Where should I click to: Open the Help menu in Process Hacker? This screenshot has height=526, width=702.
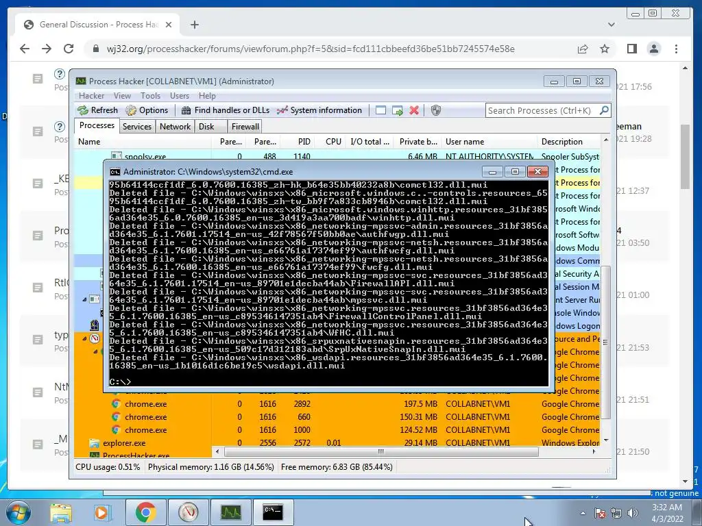point(207,96)
